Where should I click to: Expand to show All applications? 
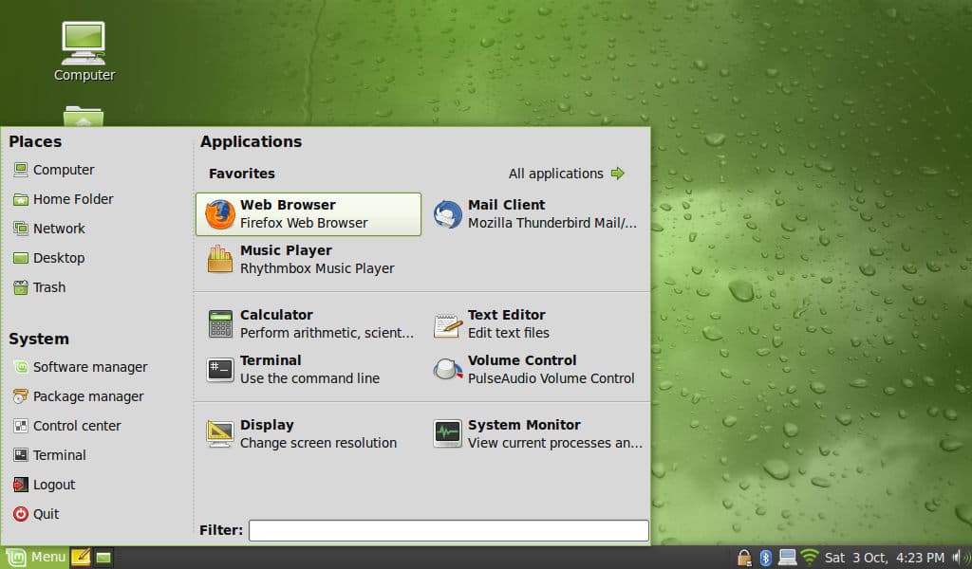pyautogui.click(x=558, y=174)
